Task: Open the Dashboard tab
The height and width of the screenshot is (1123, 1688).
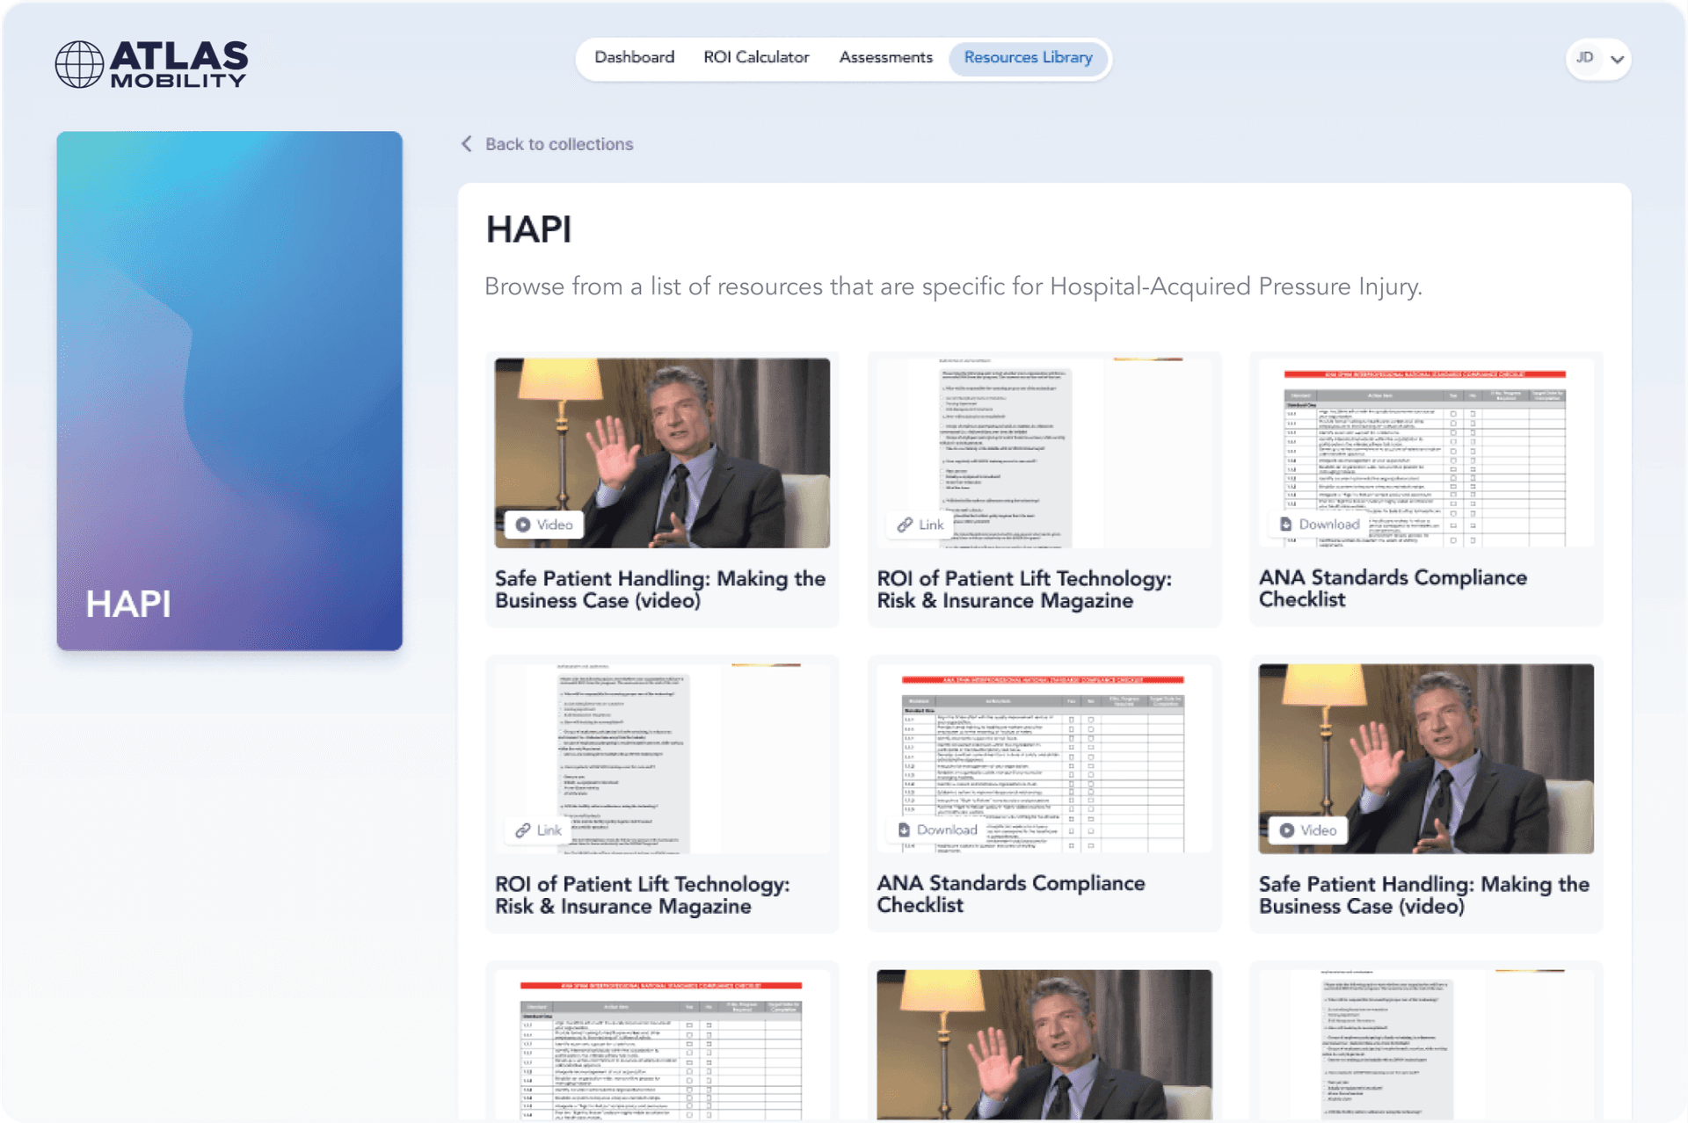Action: click(x=634, y=58)
